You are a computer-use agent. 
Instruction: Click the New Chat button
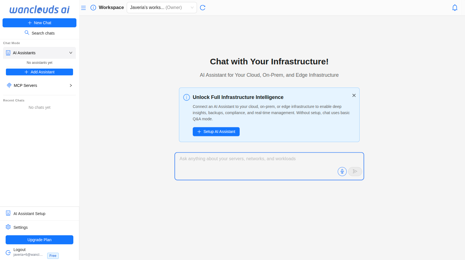[x=39, y=23]
